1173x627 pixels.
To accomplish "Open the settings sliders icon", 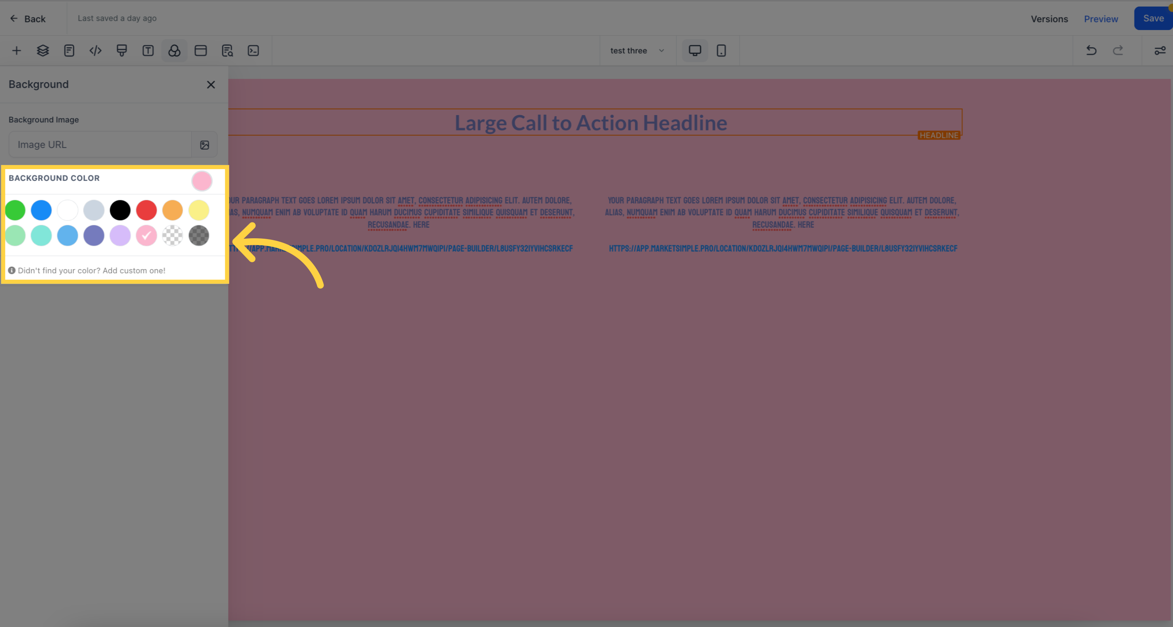I will 1160,50.
